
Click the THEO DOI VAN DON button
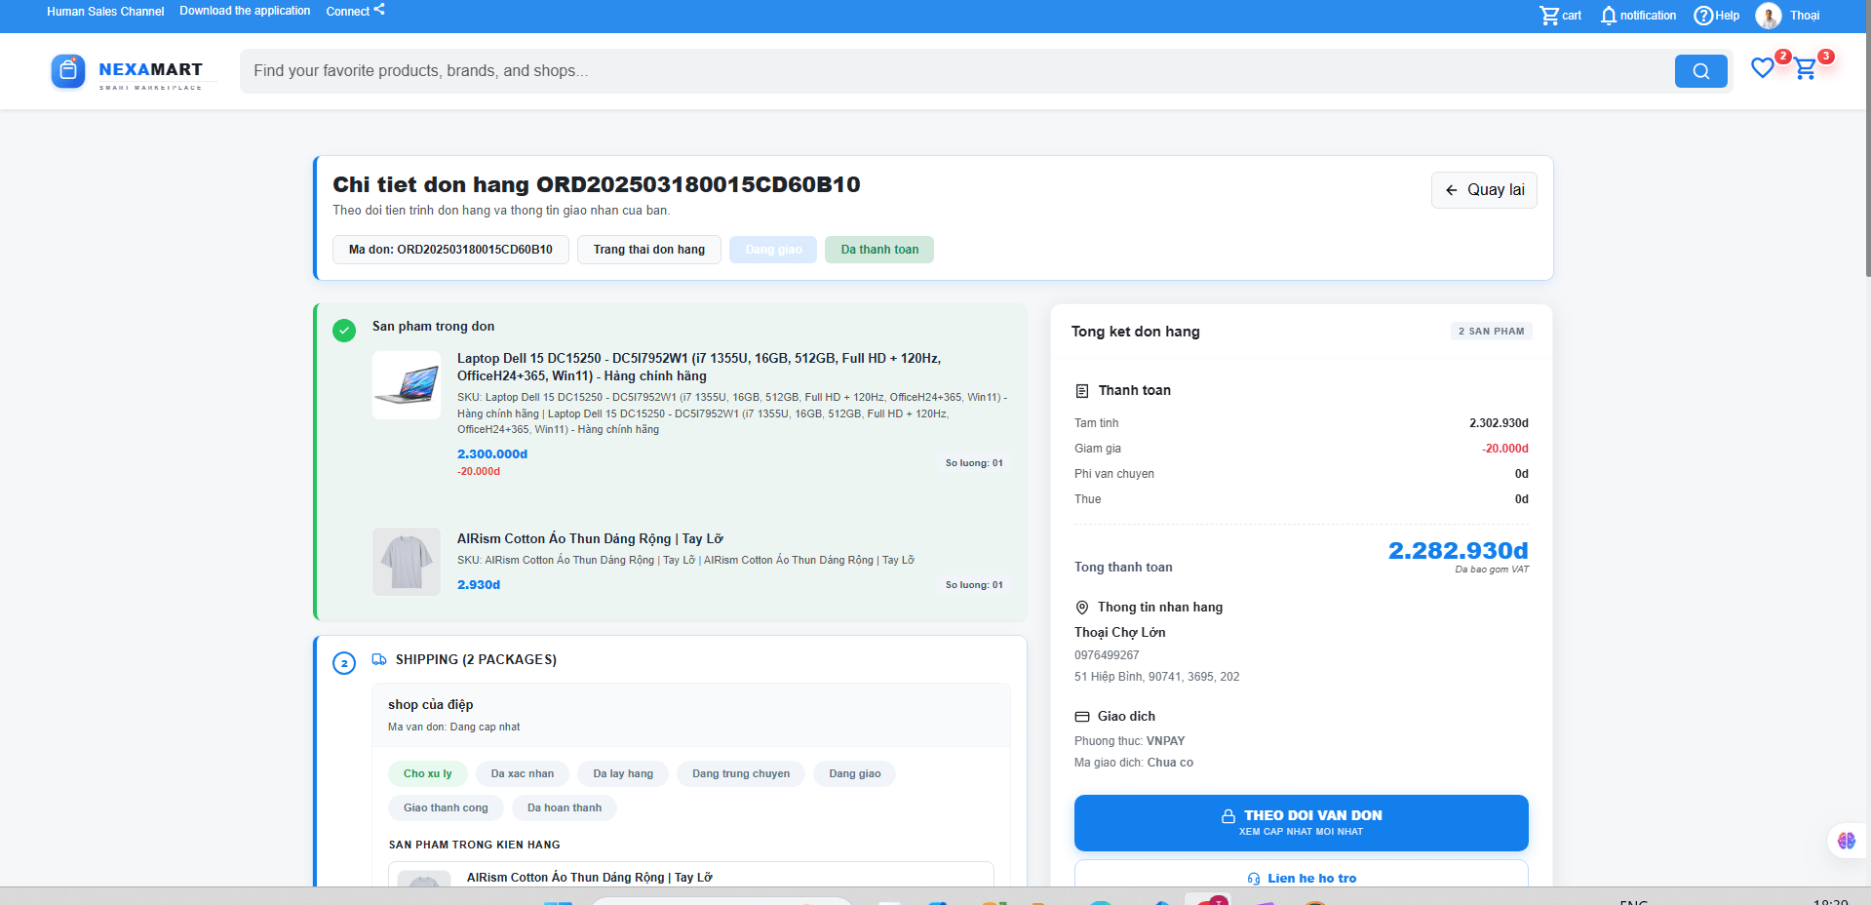click(1301, 823)
